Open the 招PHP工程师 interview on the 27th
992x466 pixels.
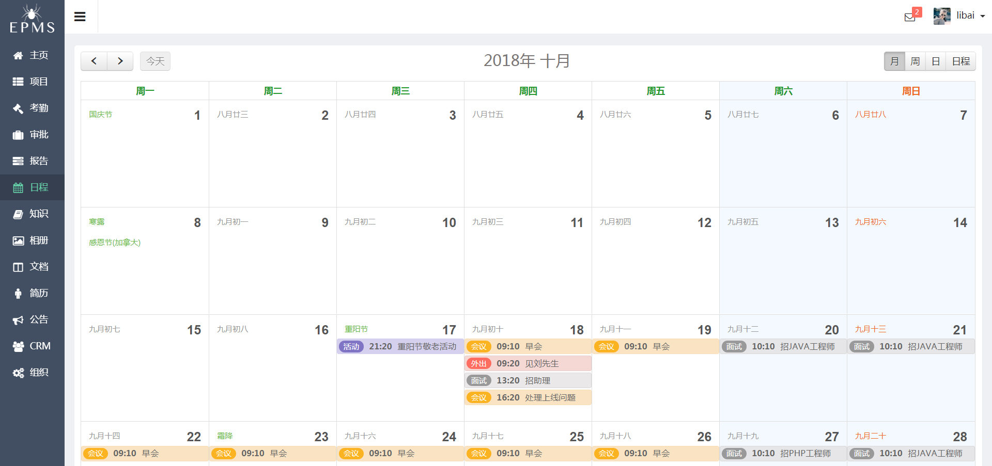[x=783, y=453]
